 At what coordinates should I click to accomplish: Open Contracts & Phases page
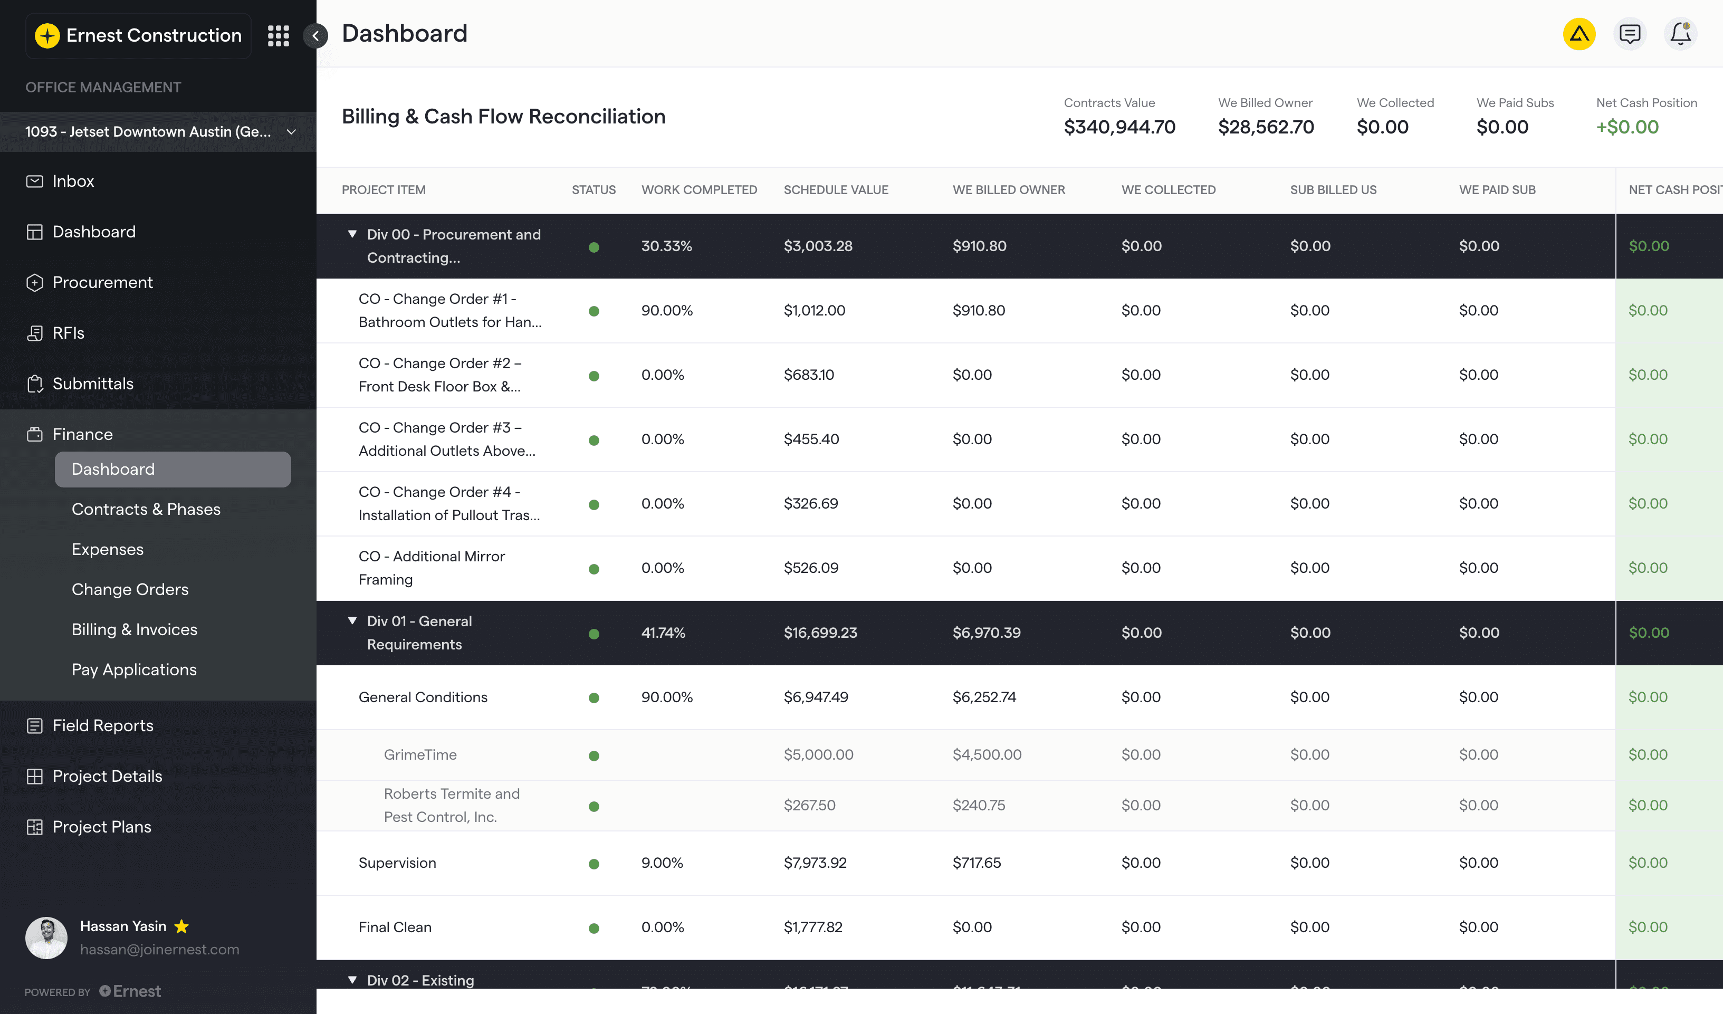coord(146,509)
